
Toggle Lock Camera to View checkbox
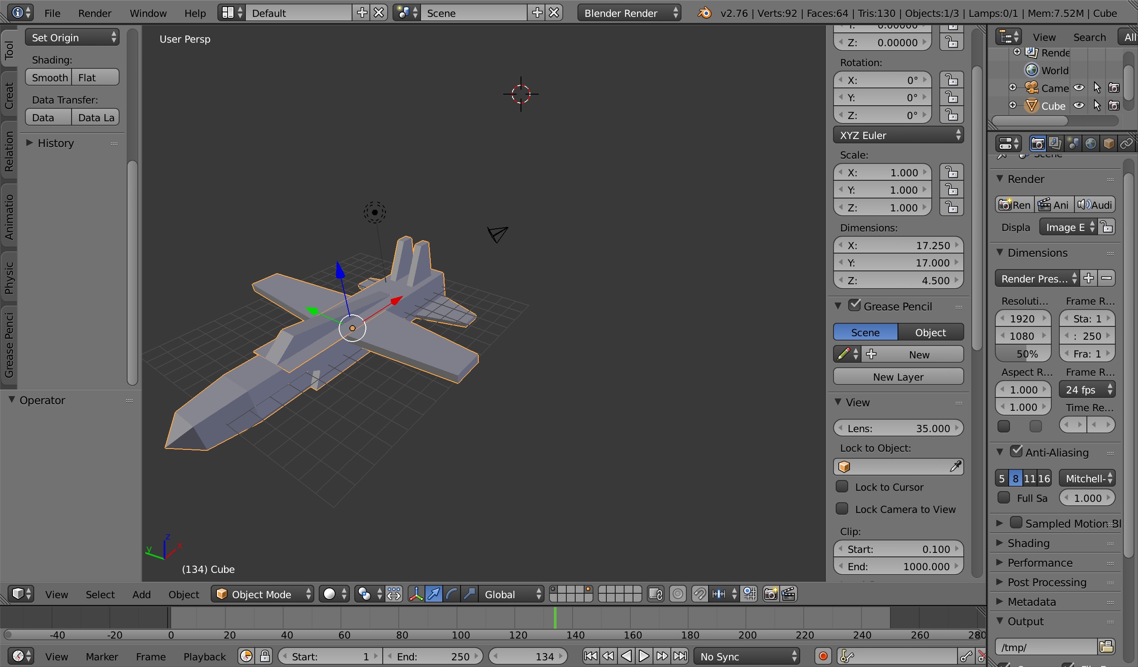[x=843, y=508]
